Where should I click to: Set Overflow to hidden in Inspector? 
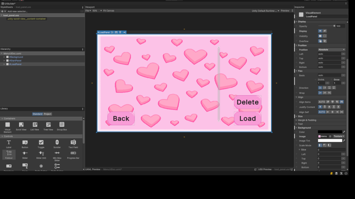point(325,41)
